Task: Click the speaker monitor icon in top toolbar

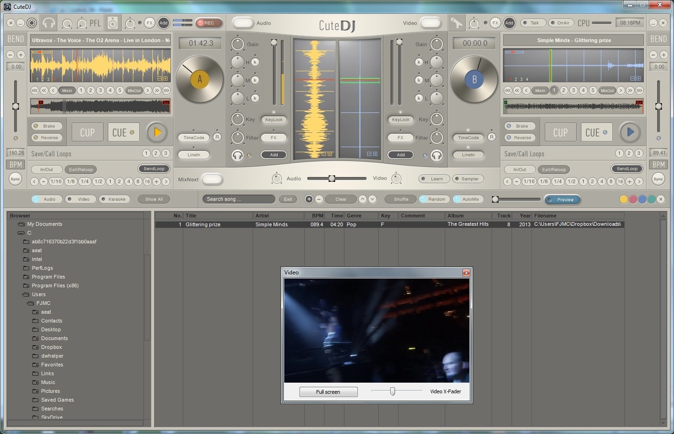Action: point(112,23)
